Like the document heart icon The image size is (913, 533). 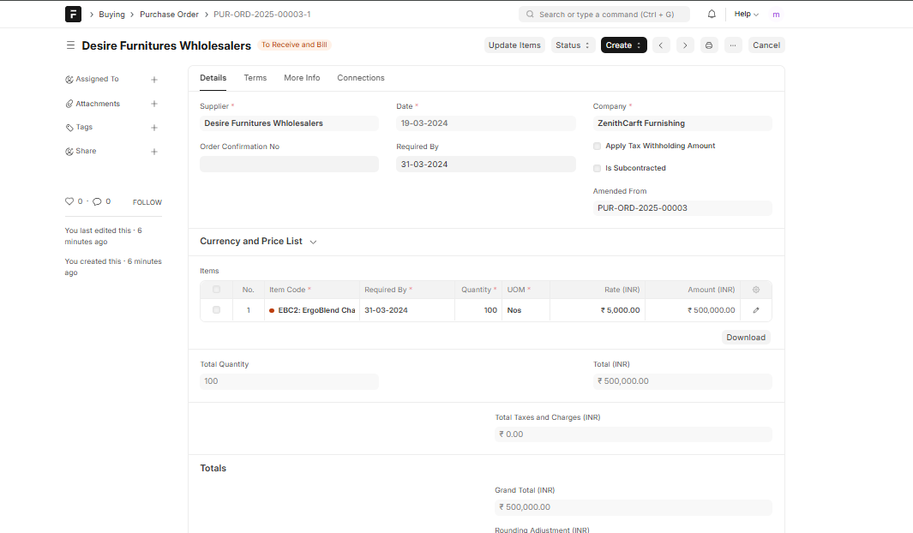[69, 201]
